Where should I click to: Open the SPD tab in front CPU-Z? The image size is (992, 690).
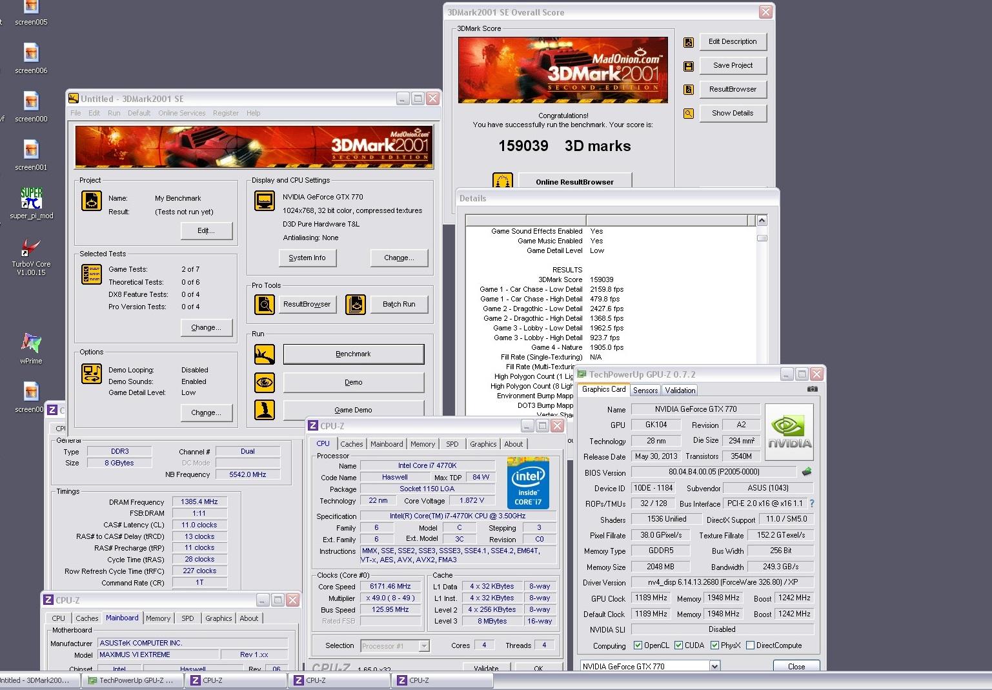click(x=452, y=444)
